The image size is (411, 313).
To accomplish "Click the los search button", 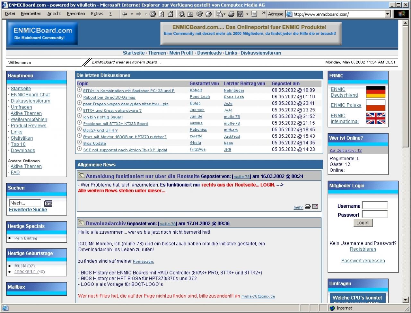I will point(48,204).
